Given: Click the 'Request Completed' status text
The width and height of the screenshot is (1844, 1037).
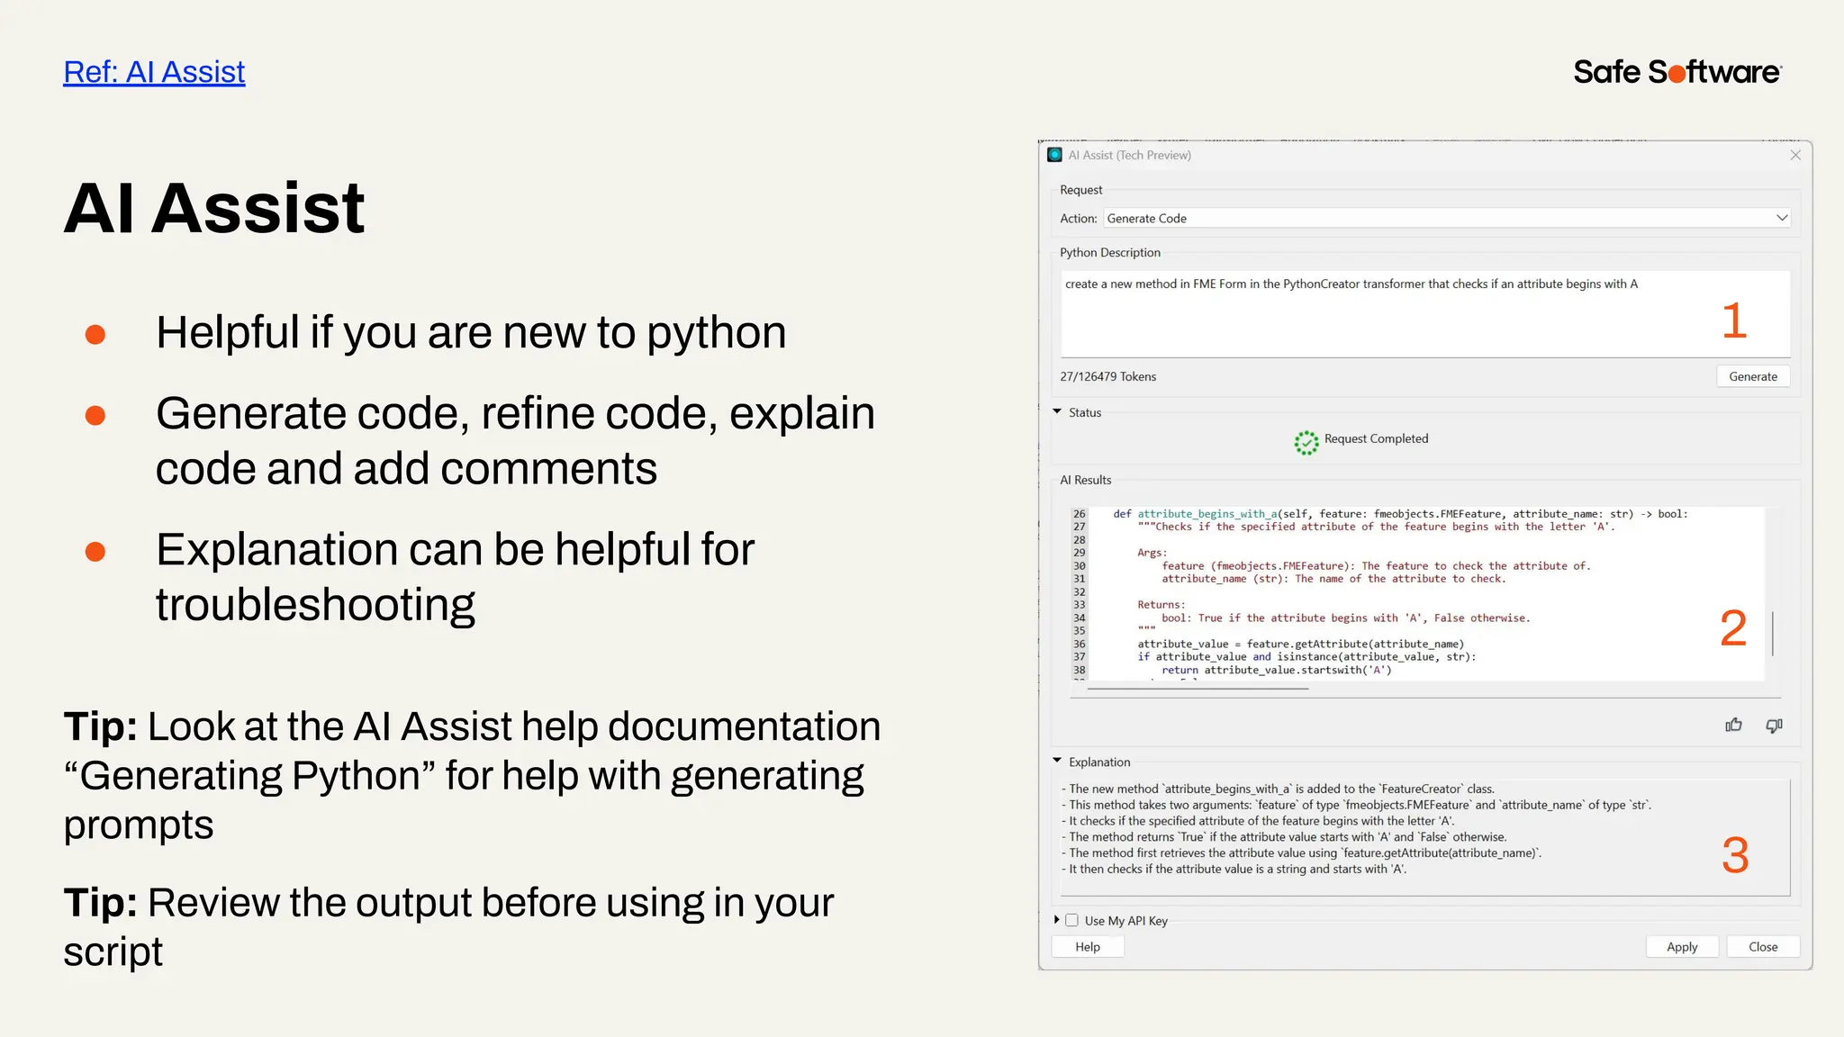Looking at the screenshot, I should pyautogui.click(x=1376, y=439).
